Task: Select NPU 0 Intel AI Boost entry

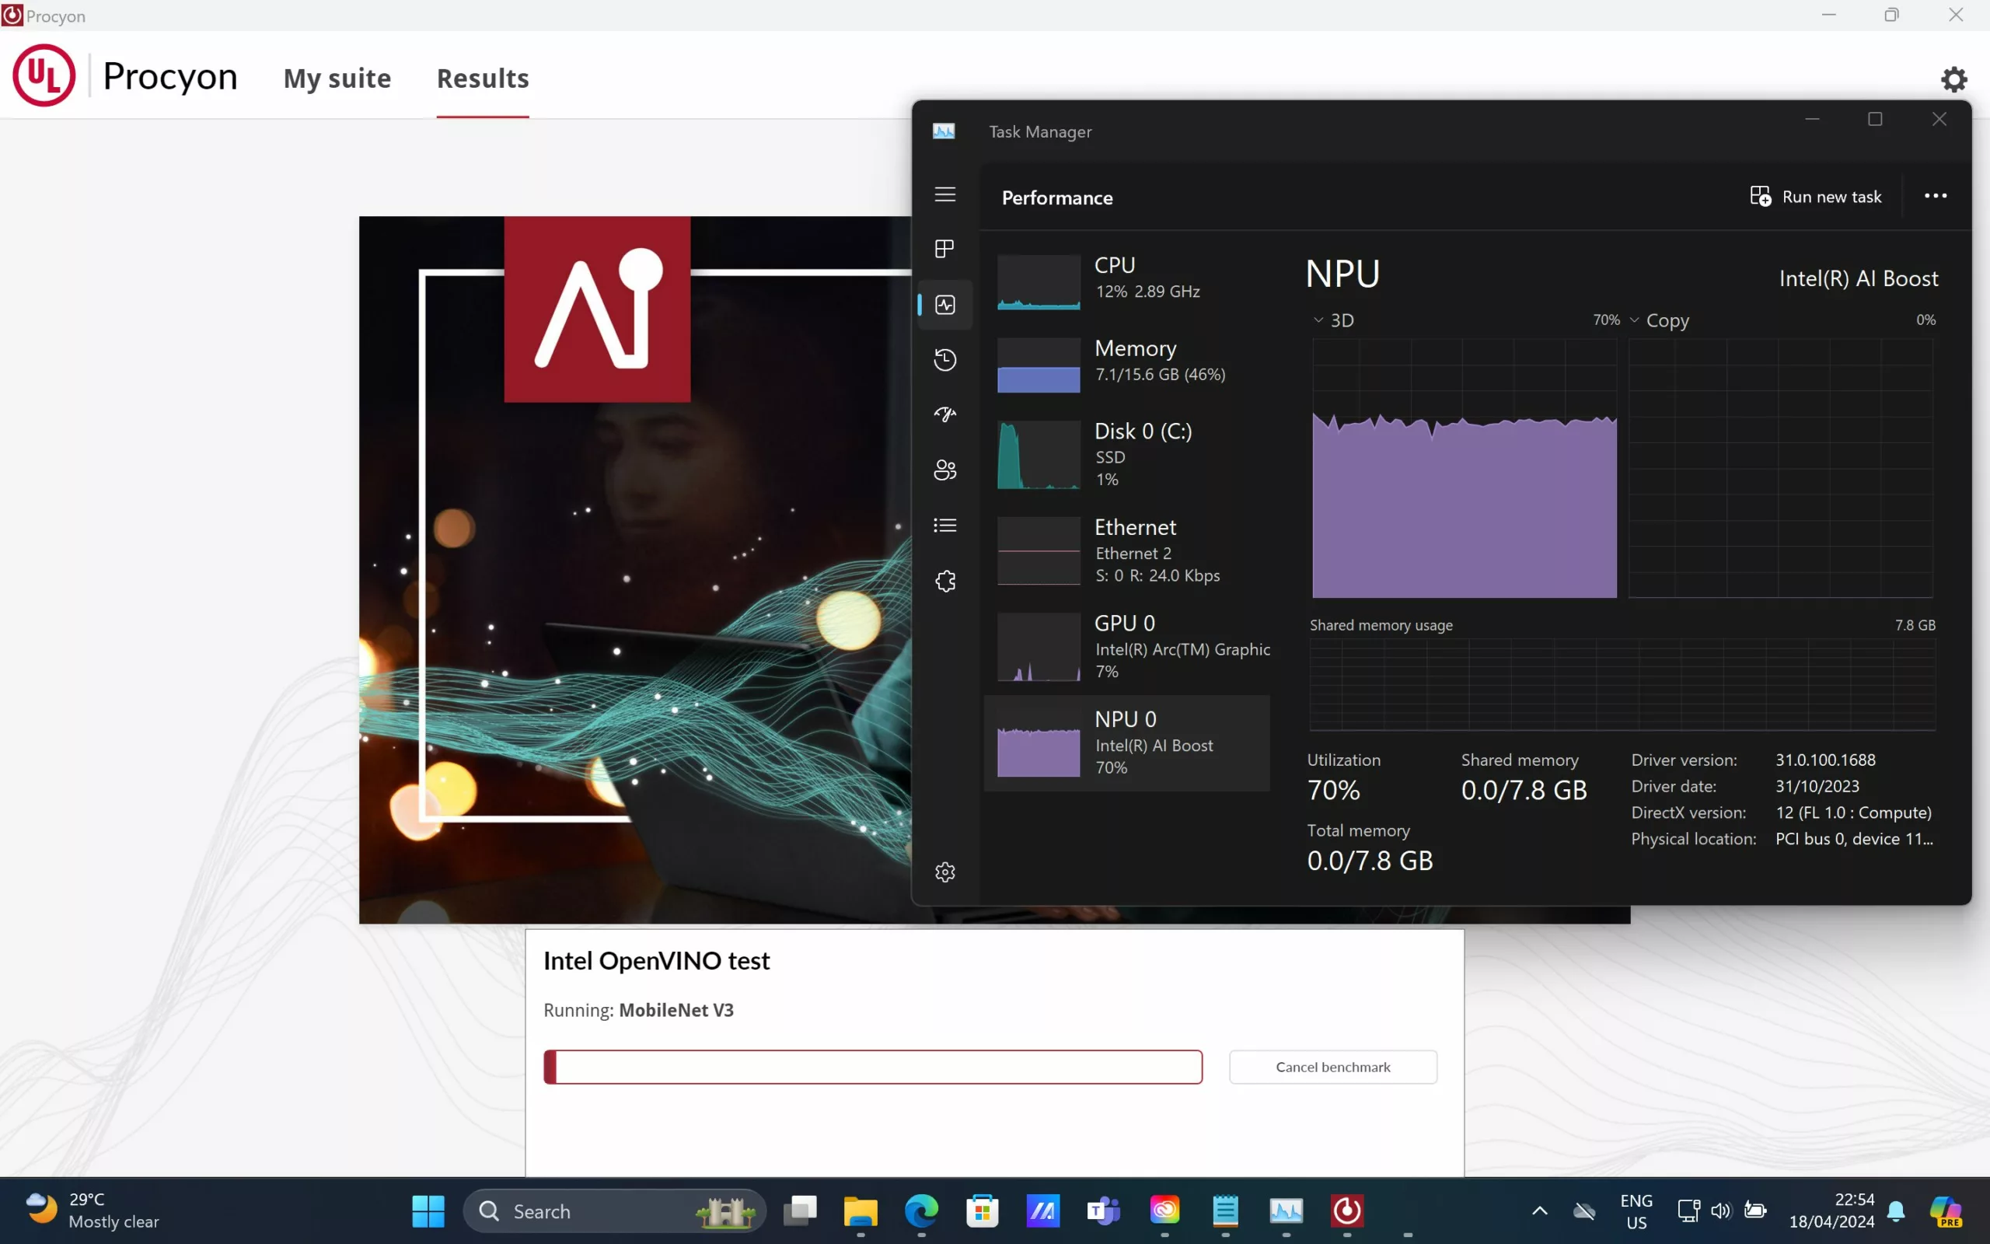Action: coord(1126,743)
